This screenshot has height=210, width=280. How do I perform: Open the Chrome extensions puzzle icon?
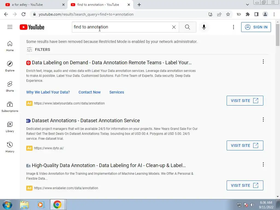coord(248,14)
